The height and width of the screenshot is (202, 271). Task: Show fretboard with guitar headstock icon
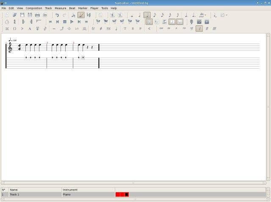191,22
